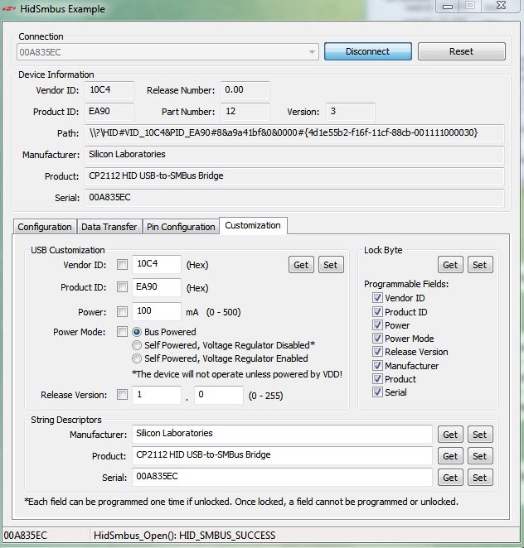The width and height of the screenshot is (524, 548).
Task: Tick the Power customization checkbox
Action: point(123,312)
